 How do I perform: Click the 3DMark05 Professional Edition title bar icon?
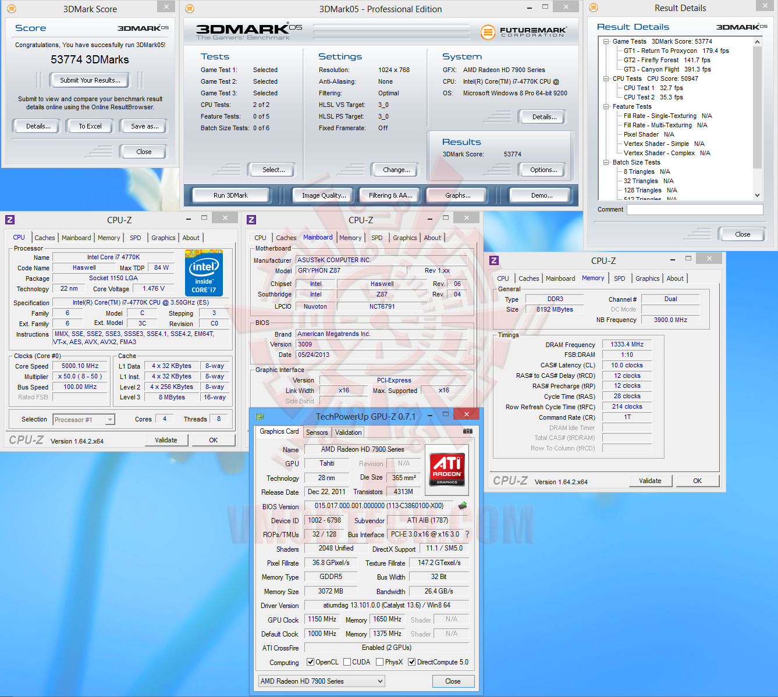190,9
